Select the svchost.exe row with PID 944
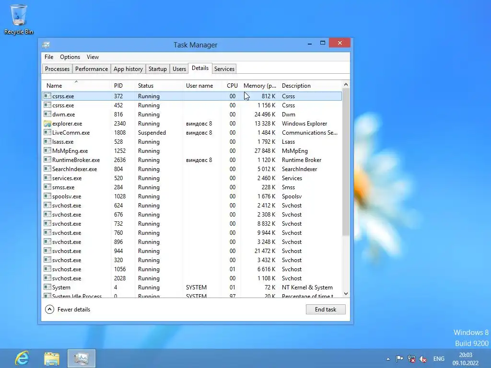The image size is (491, 368). [x=192, y=251]
